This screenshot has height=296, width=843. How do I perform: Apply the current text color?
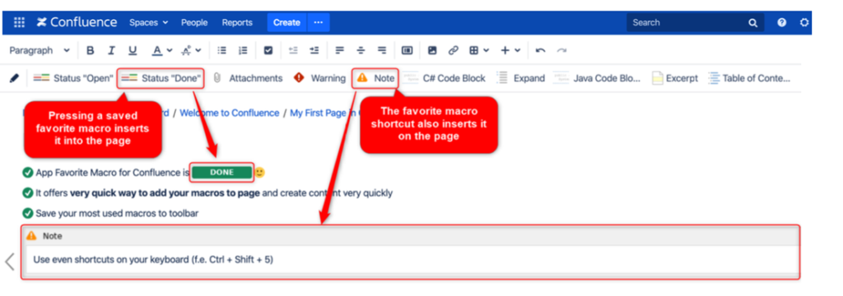156,50
